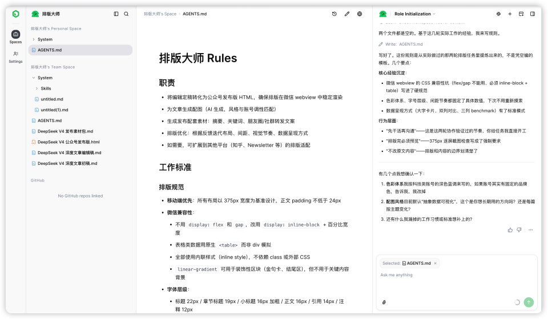
Task: Click AGENTS.md breadcrumb
Action: pyautogui.click(x=195, y=14)
